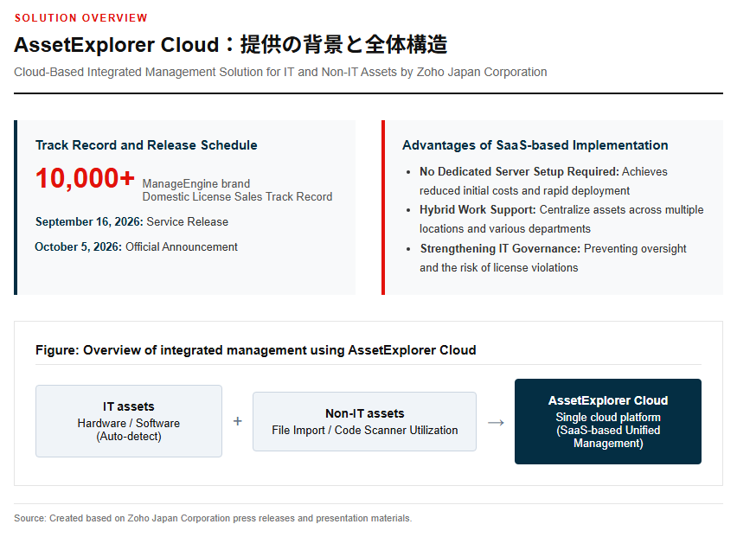
Task: Click 'September 16, 2026: Service Release' line
Action: [x=132, y=221]
